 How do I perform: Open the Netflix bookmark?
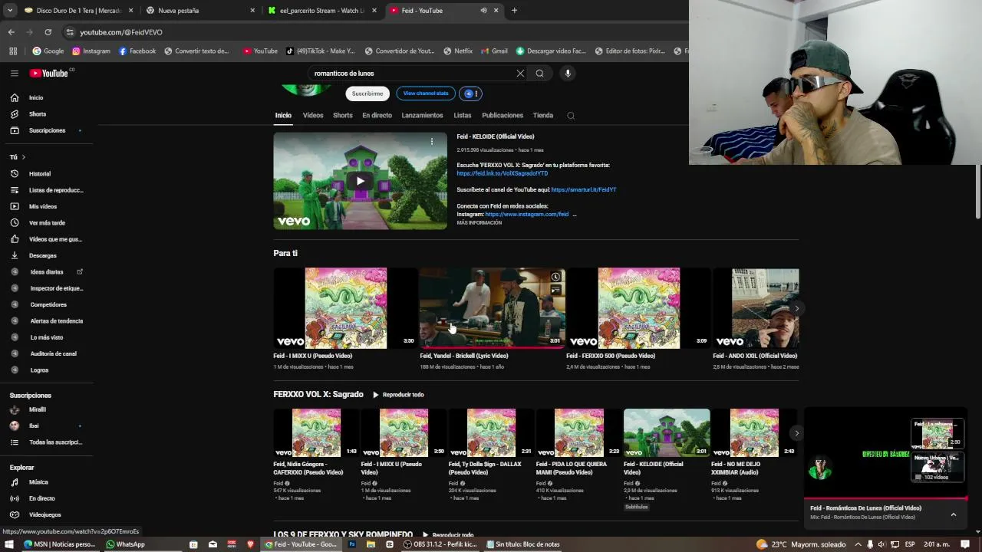coord(457,51)
